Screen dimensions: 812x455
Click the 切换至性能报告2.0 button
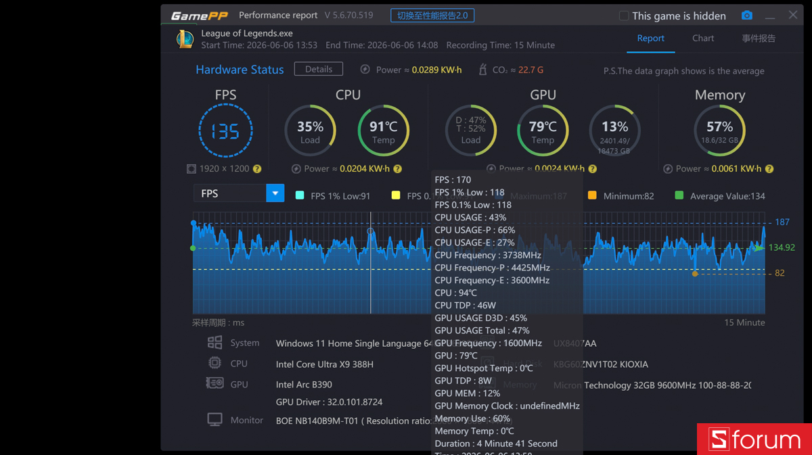[432, 15]
